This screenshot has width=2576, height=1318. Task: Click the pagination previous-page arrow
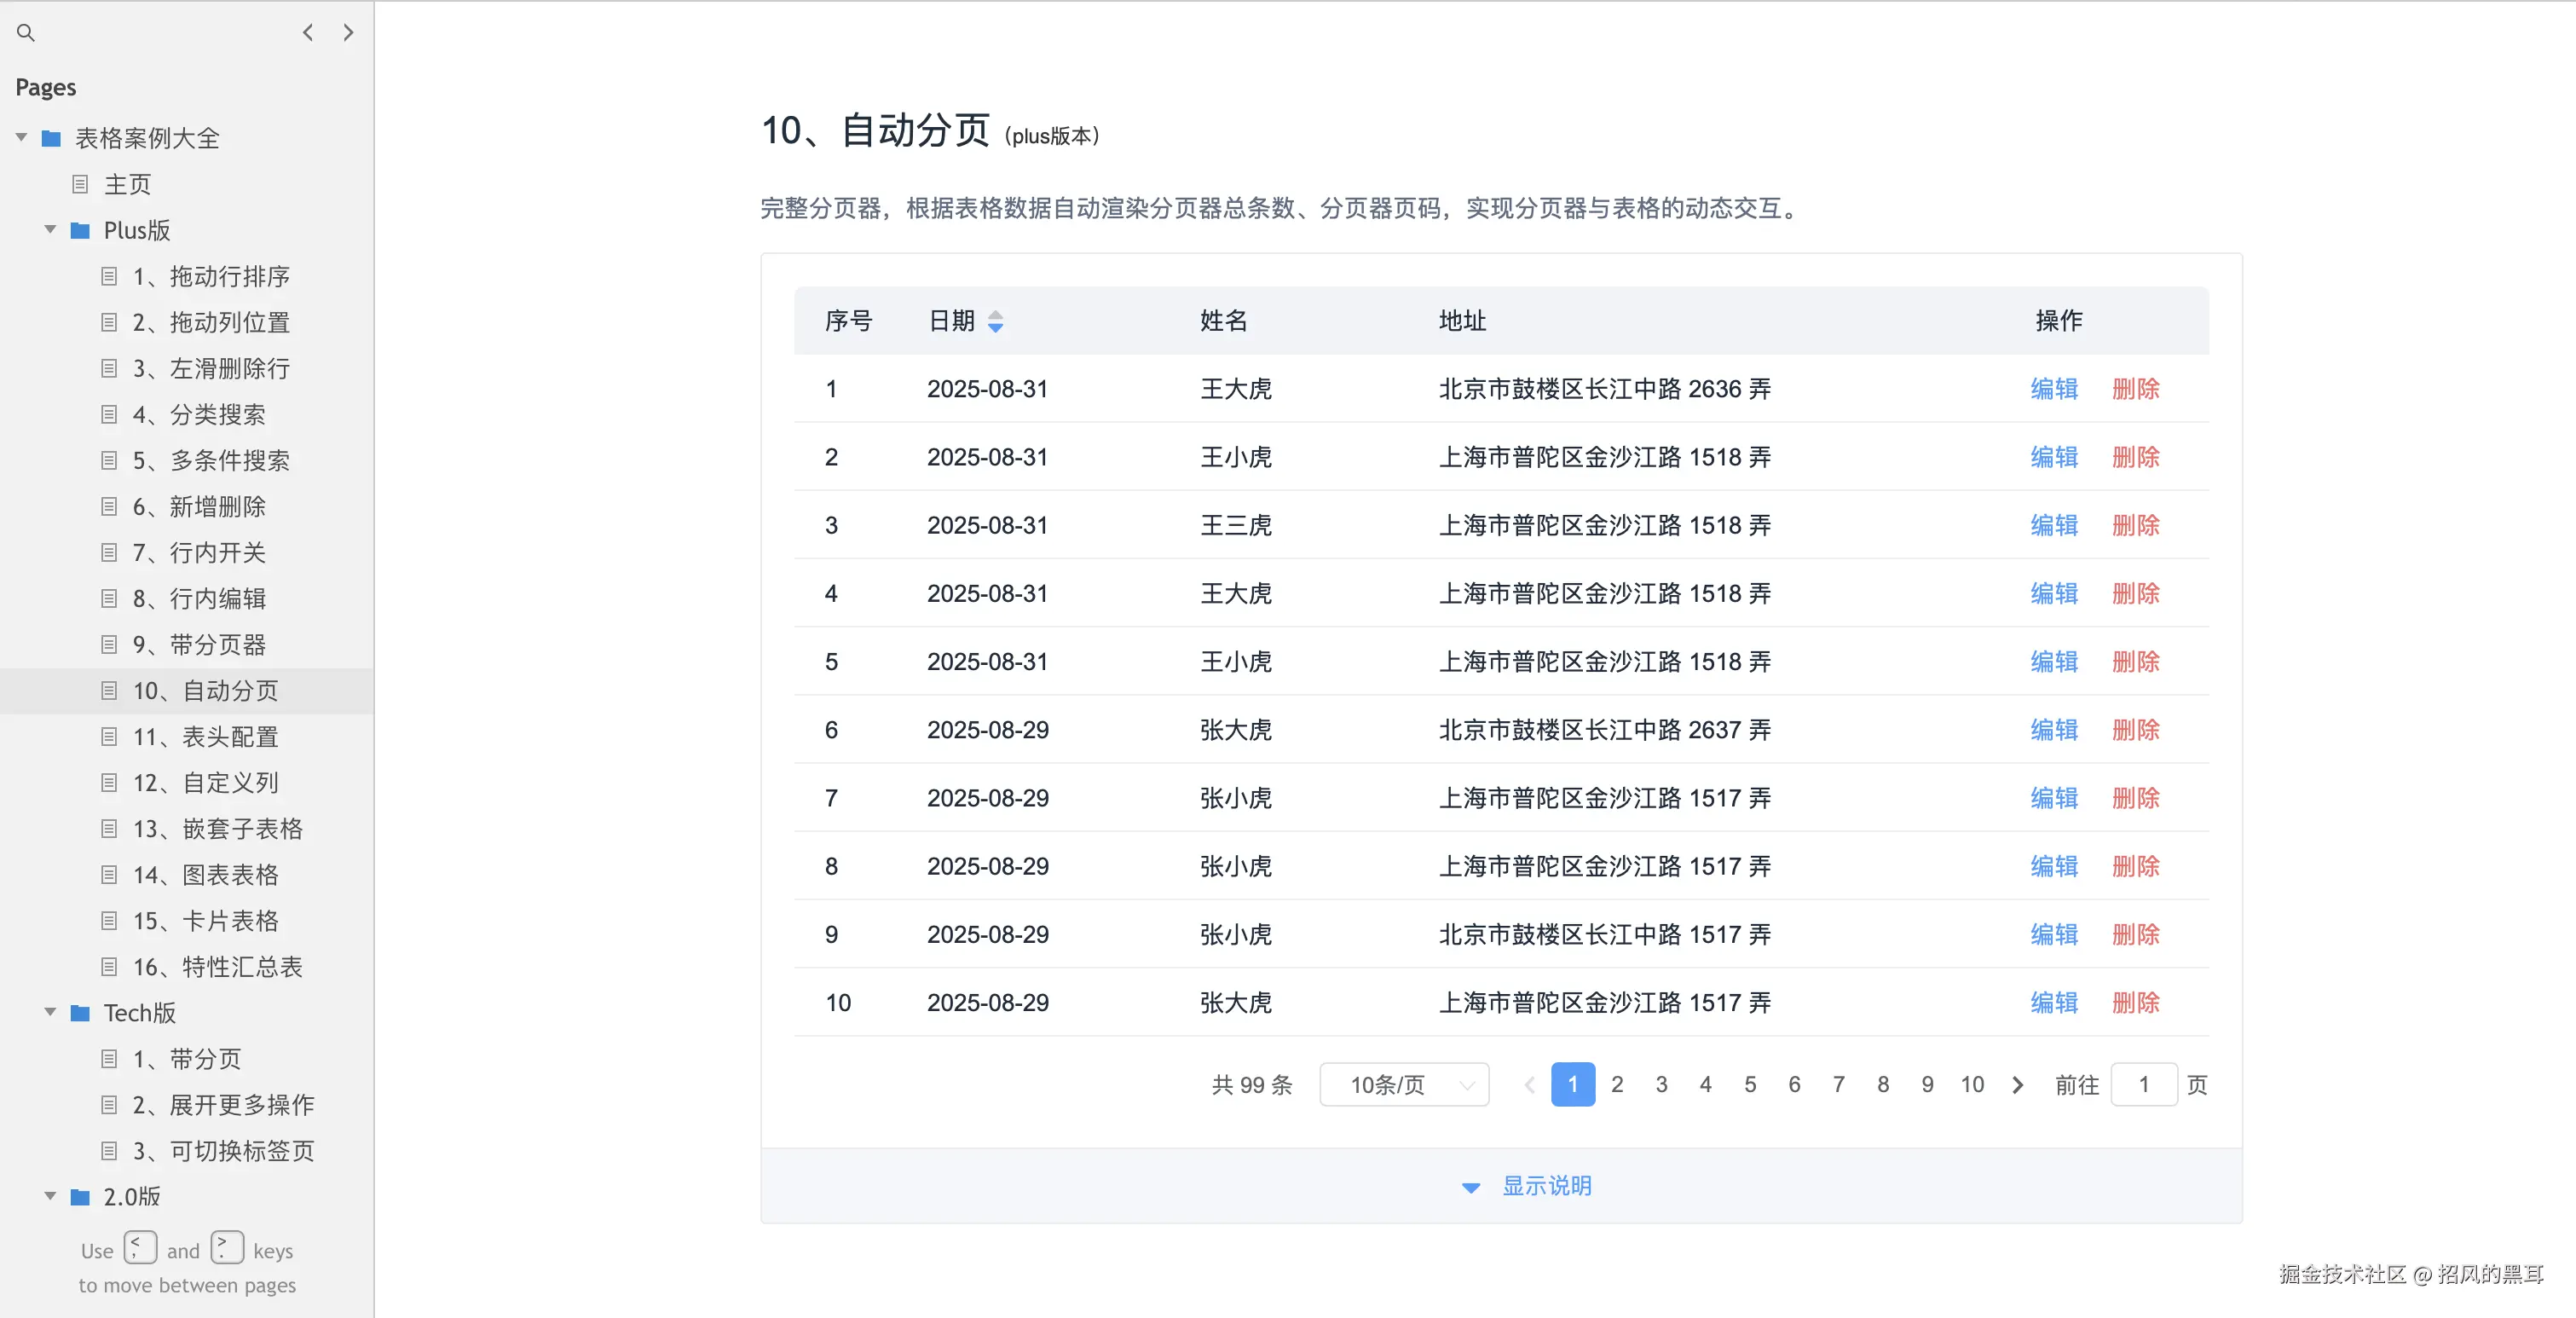pyautogui.click(x=1529, y=1085)
